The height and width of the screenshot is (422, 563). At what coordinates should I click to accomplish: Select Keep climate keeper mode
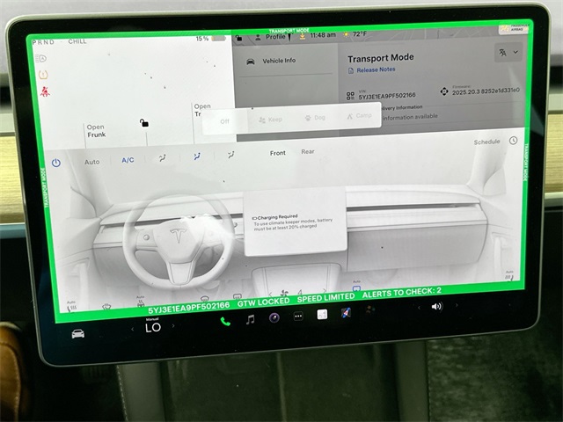point(270,120)
